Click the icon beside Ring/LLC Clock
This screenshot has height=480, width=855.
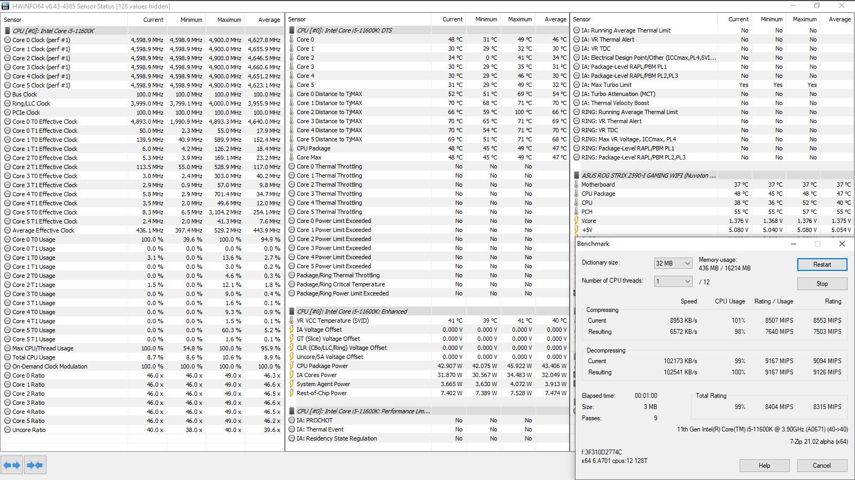(7, 103)
